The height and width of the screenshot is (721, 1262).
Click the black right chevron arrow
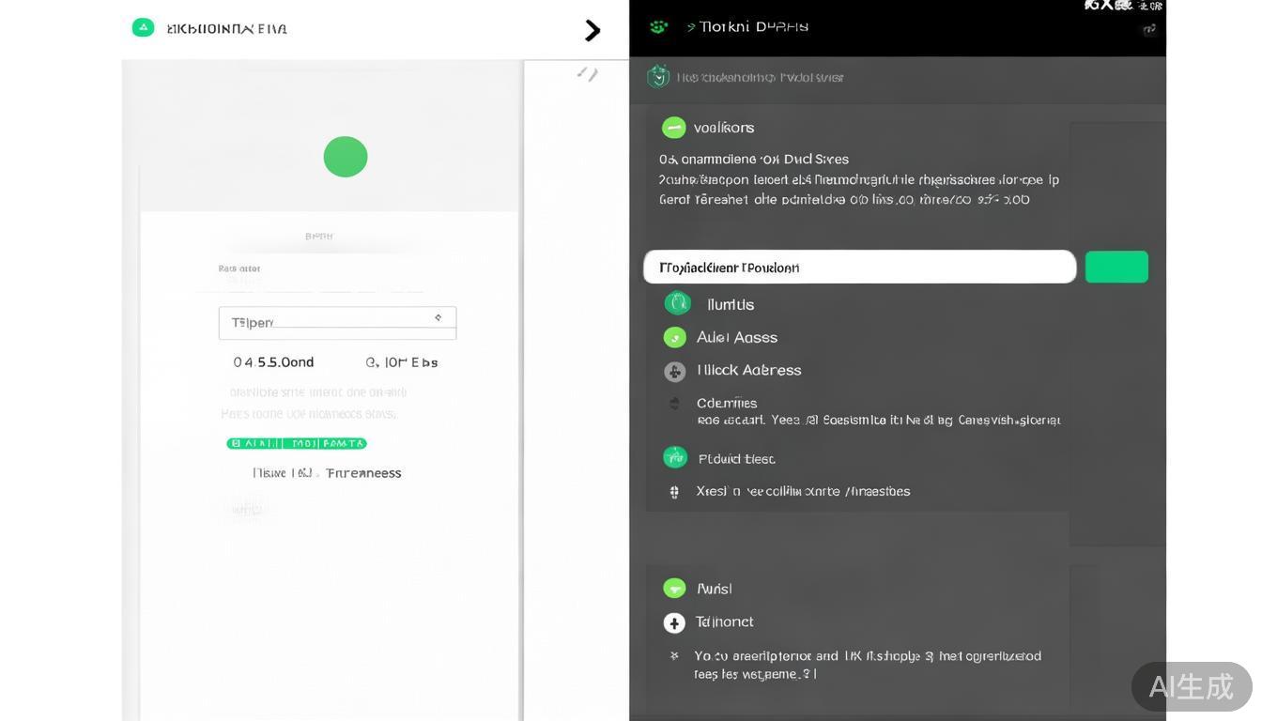point(593,31)
